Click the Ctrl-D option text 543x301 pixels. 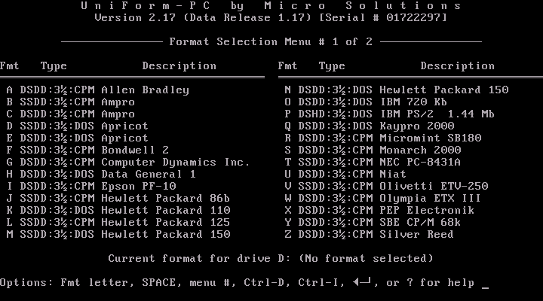(264, 283)
